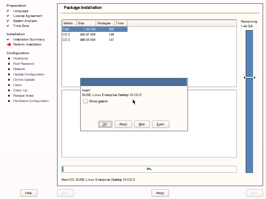Click the Remaining space vertical bar
The image size is (266, 199).
click(249, 102)
